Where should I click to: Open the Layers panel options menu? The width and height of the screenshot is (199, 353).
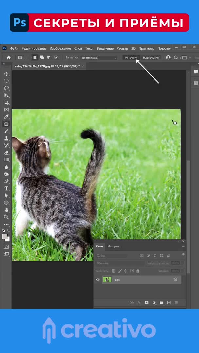(x=183, y=246)
